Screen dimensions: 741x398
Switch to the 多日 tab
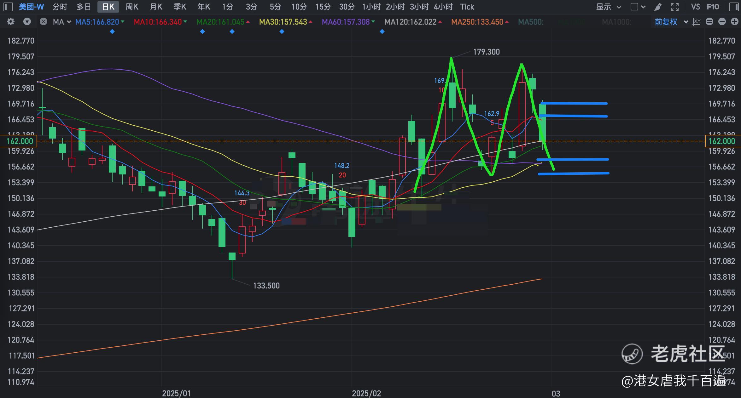click(84, 7)
